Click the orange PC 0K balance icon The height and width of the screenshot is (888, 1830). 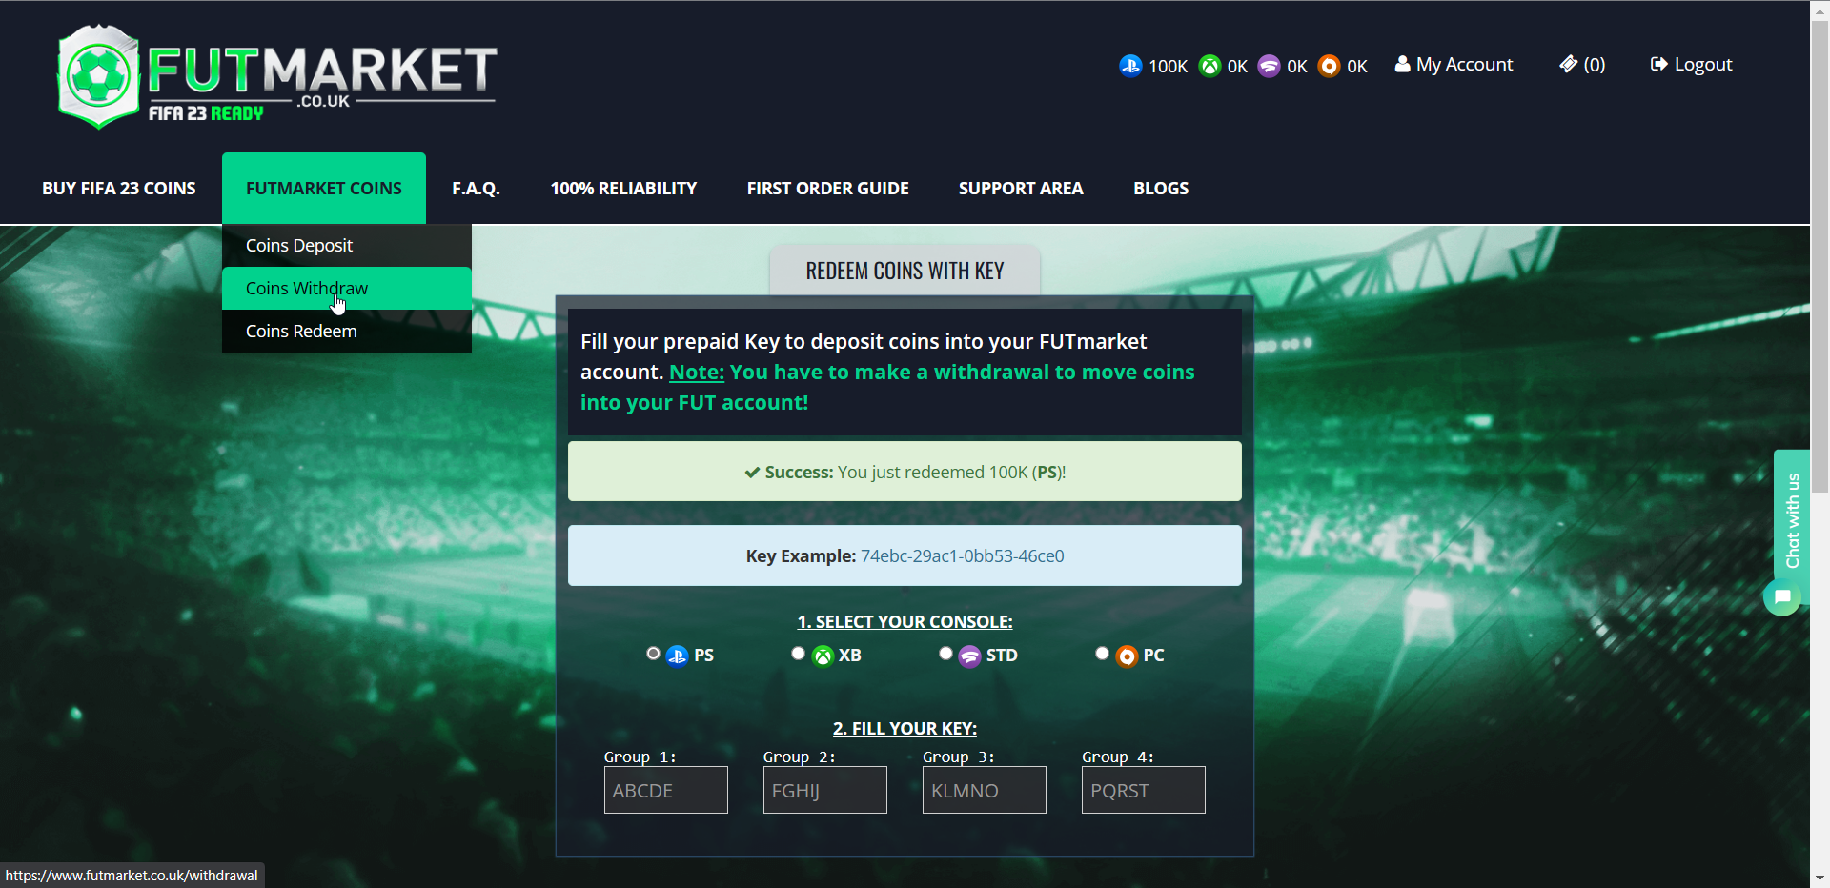coord(1329,66)
